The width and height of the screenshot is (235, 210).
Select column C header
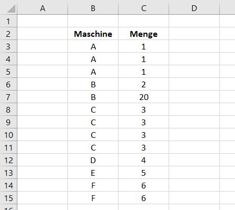click(x=144, y=8)
